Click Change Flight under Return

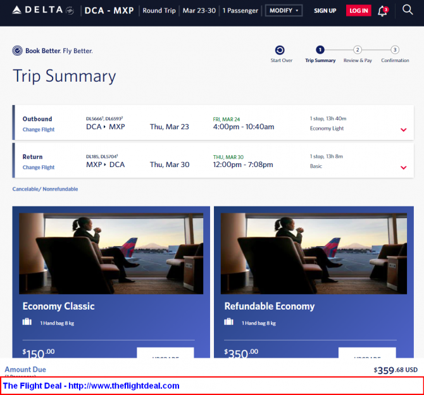click(39, 168)
